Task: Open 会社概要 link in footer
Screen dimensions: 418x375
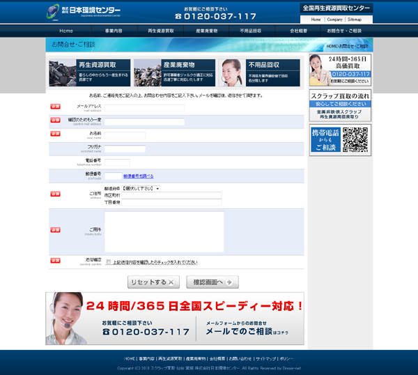Action: (x=217, y=359)
